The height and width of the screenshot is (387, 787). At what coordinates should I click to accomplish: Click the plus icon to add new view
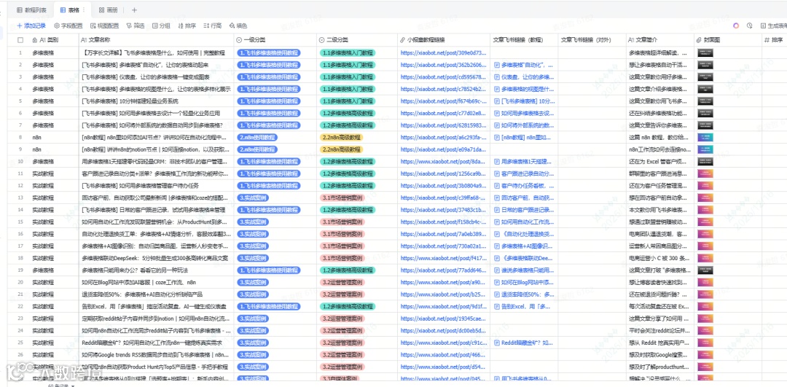coord(134,10)
